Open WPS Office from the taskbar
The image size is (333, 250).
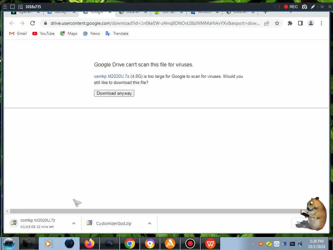(x=210, y=243)
